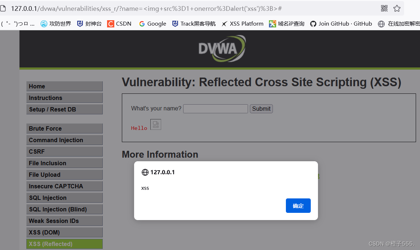Open the Track黑客导航 bookmark
The height and width of the screenshot is (250, 420).
[194, 23]
